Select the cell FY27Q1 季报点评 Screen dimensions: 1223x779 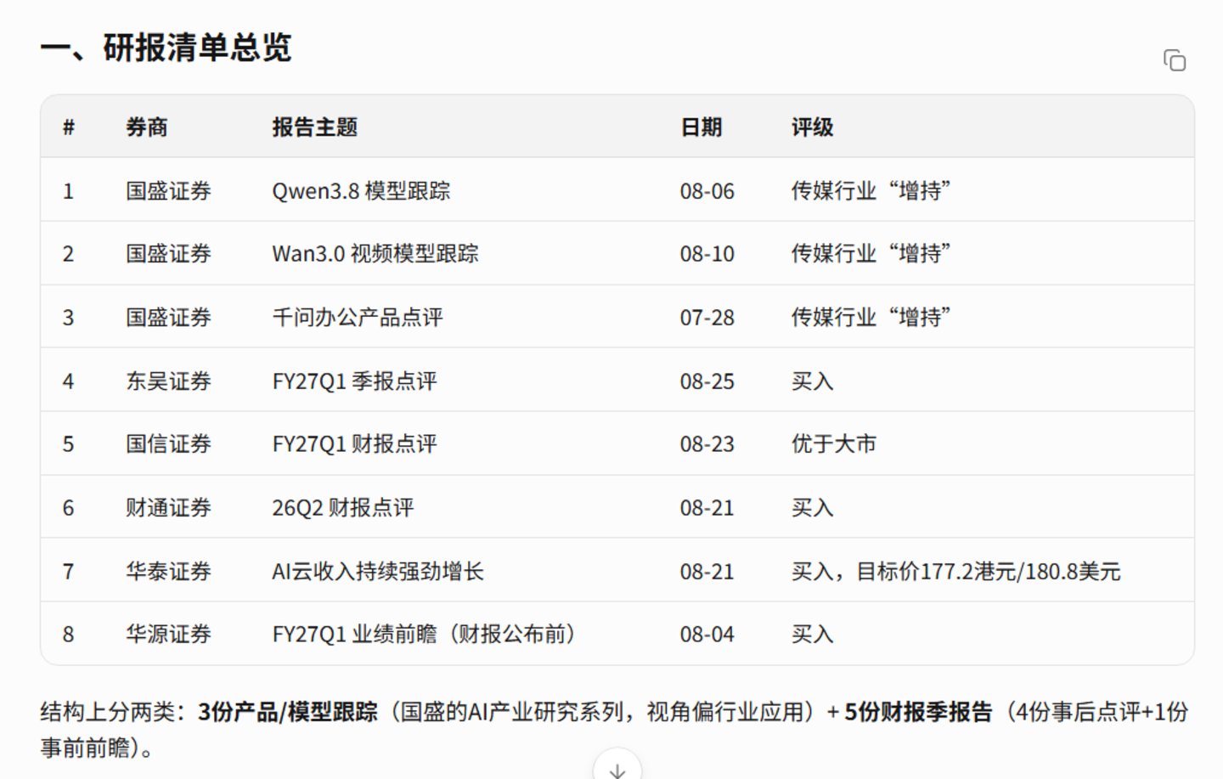(354, 381)
